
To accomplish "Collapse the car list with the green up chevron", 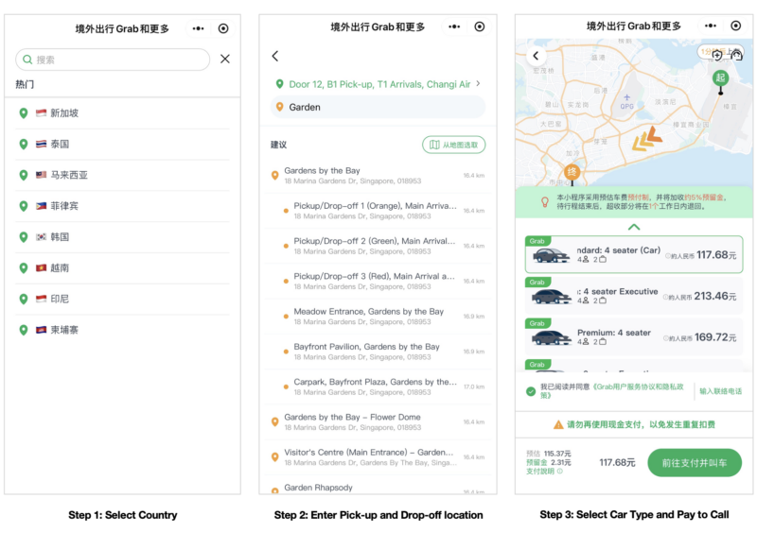I will [634, 227].
